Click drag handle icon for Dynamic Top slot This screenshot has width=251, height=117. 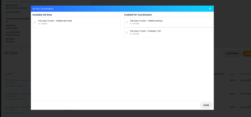click(127, 32)
